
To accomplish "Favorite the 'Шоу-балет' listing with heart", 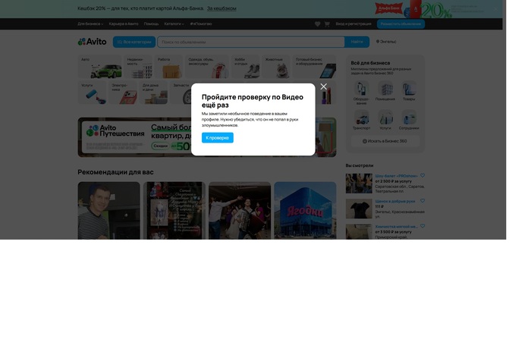I will coord(423,176).
